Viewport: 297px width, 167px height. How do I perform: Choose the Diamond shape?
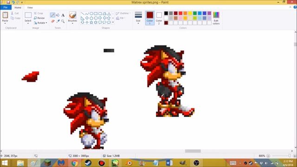click(x=87, y=18)
